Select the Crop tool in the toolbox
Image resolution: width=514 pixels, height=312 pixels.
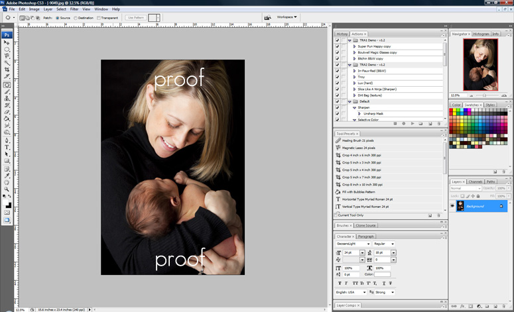pos(7,70)
